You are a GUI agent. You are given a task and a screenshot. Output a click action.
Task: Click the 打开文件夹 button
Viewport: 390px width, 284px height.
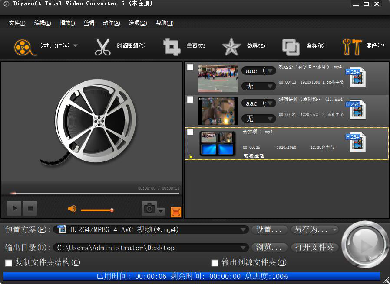(x=314, y=248)
